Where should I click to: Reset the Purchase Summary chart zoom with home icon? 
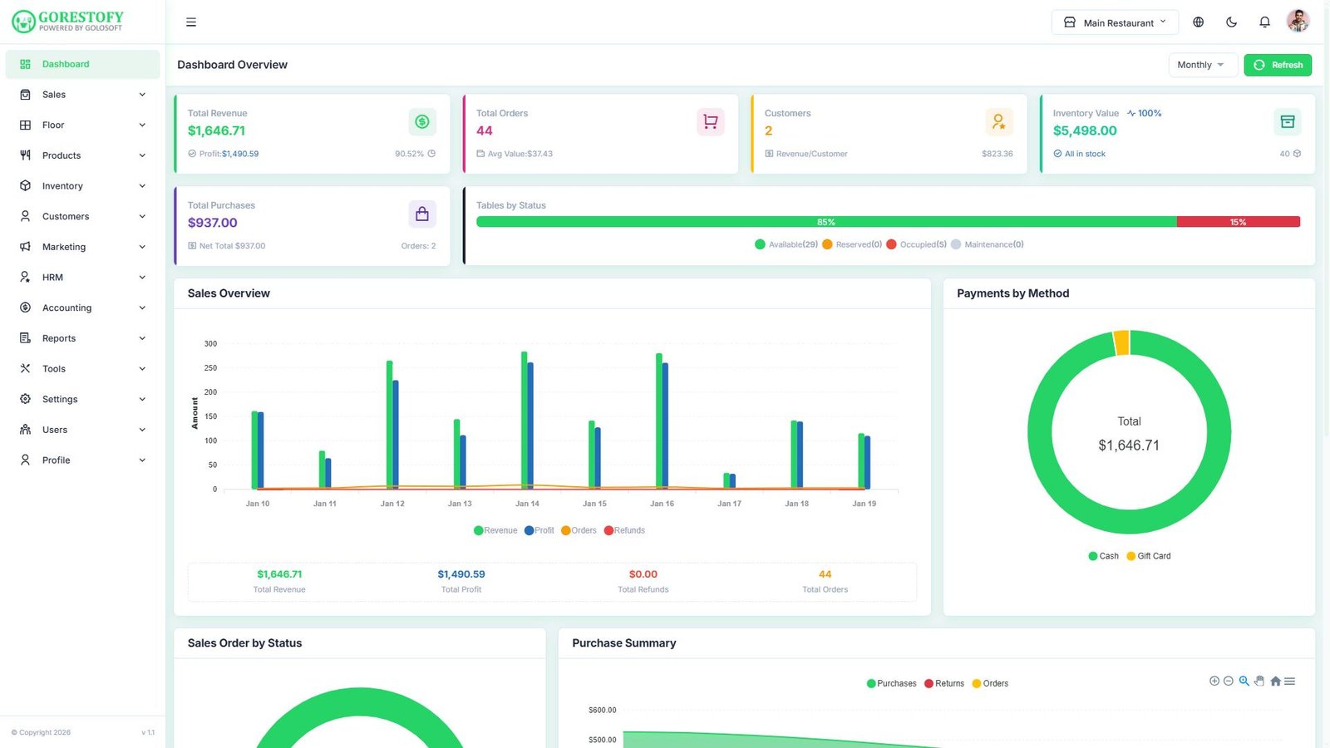pos(1275,681)
